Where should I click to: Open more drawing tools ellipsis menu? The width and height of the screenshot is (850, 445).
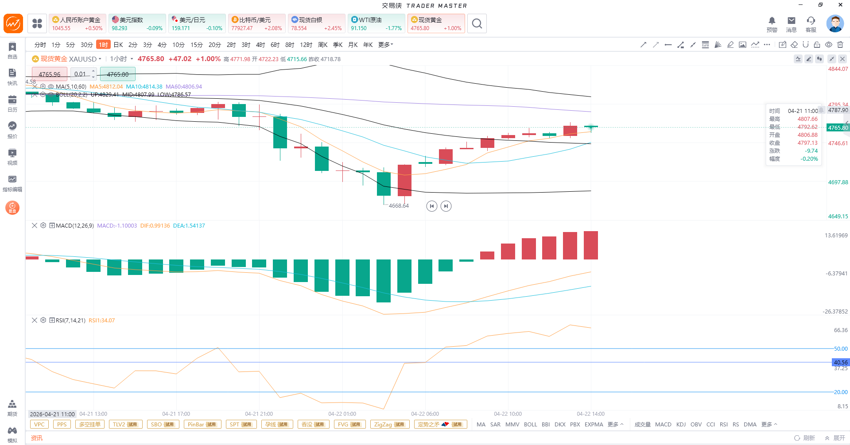(767, 45)
